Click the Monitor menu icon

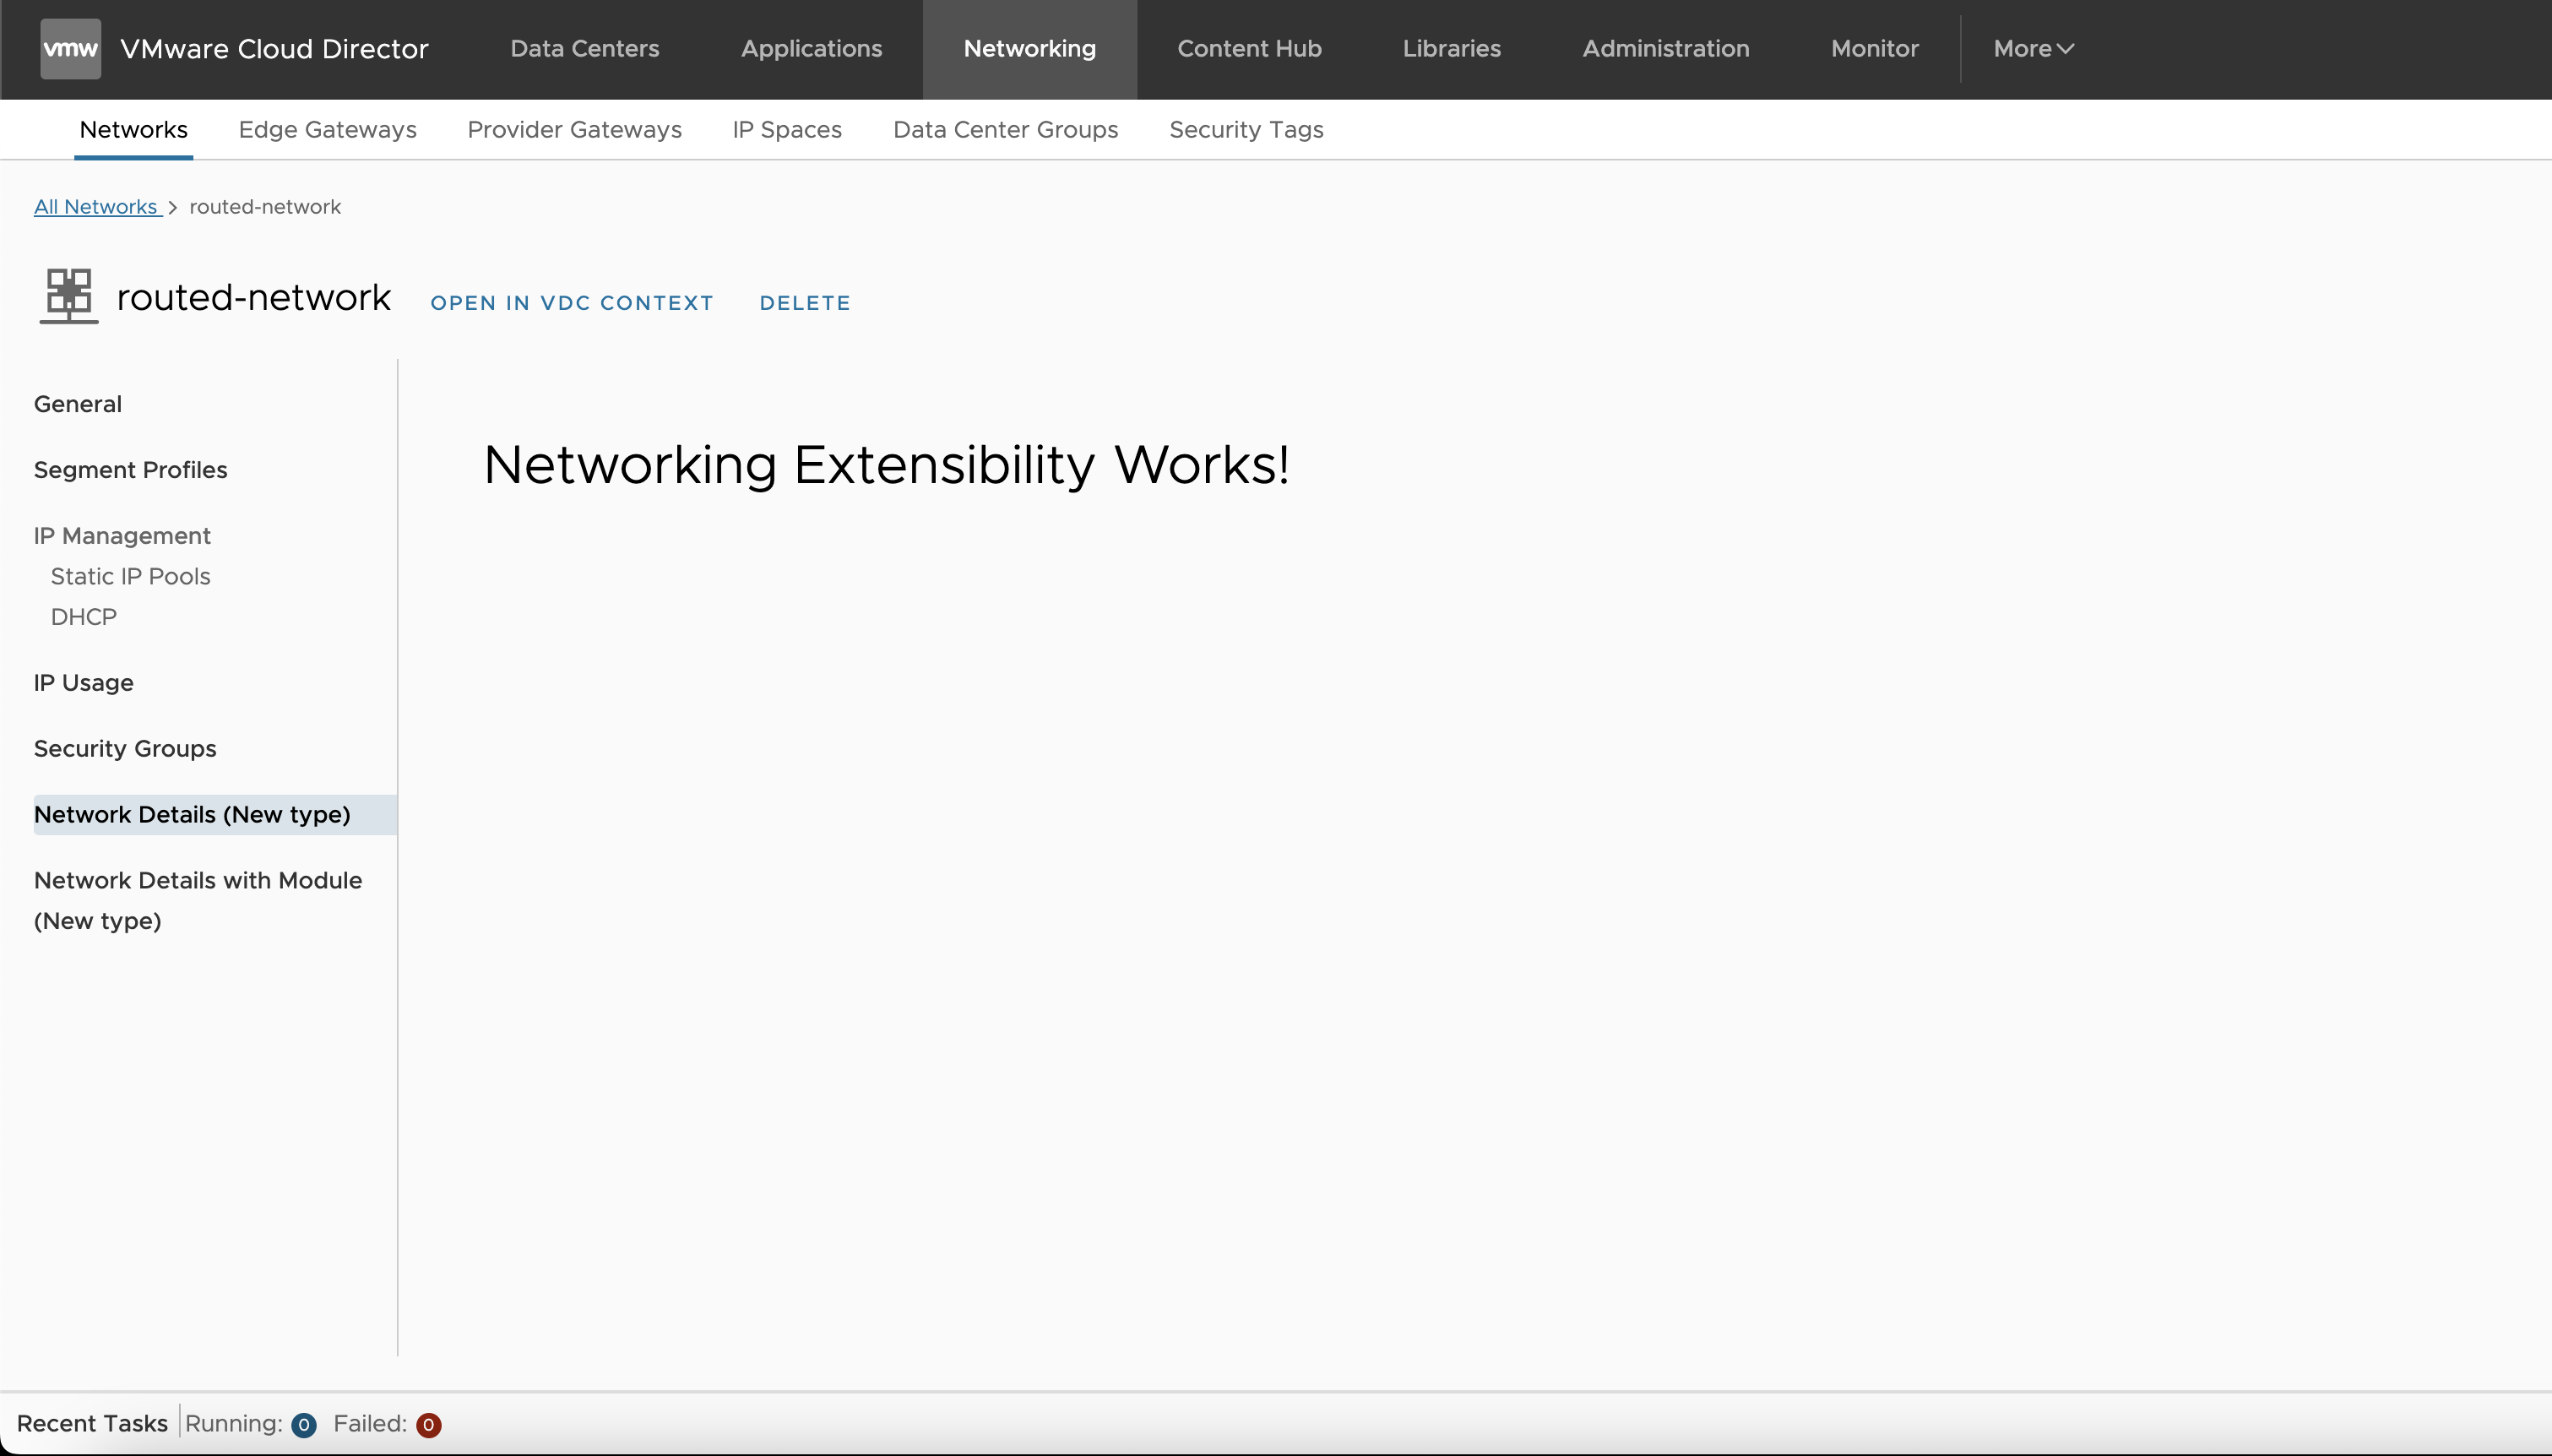(x=1874, y=47)
